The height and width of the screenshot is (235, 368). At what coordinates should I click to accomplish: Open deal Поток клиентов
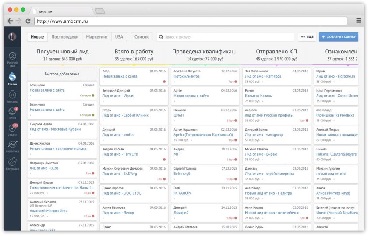pyautogui.click(x=187, y=76)
